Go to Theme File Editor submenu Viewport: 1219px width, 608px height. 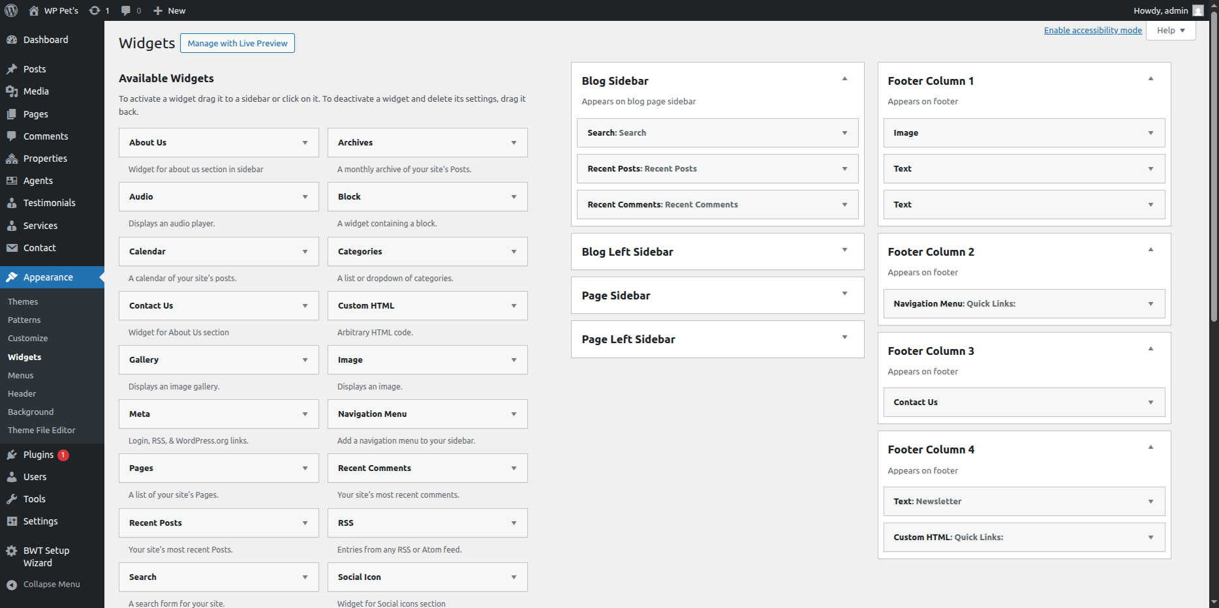(42, 431)
